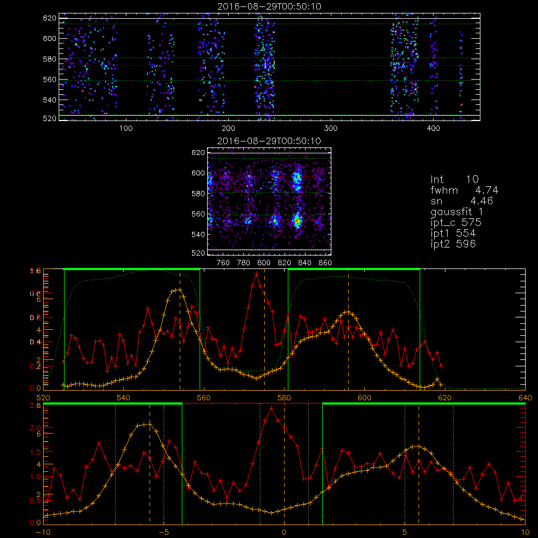Click x-axis label 580 of the upper profile plot

[x=284, y=398]
